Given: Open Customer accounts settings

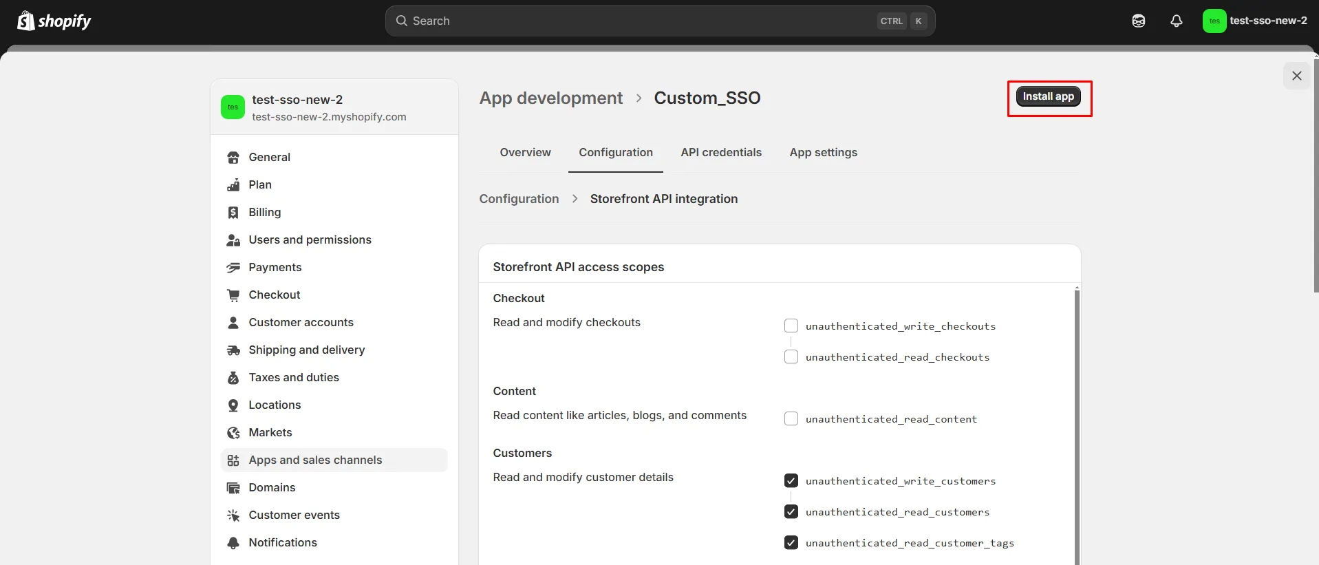Looking at the screenshot, I should click(x=334, y=322).
